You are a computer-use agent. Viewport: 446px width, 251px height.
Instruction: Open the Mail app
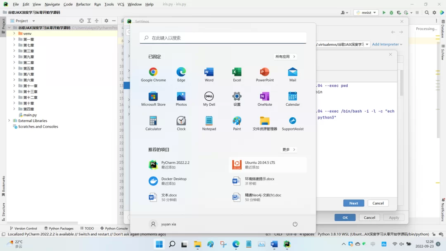click(x=292, y=75)
